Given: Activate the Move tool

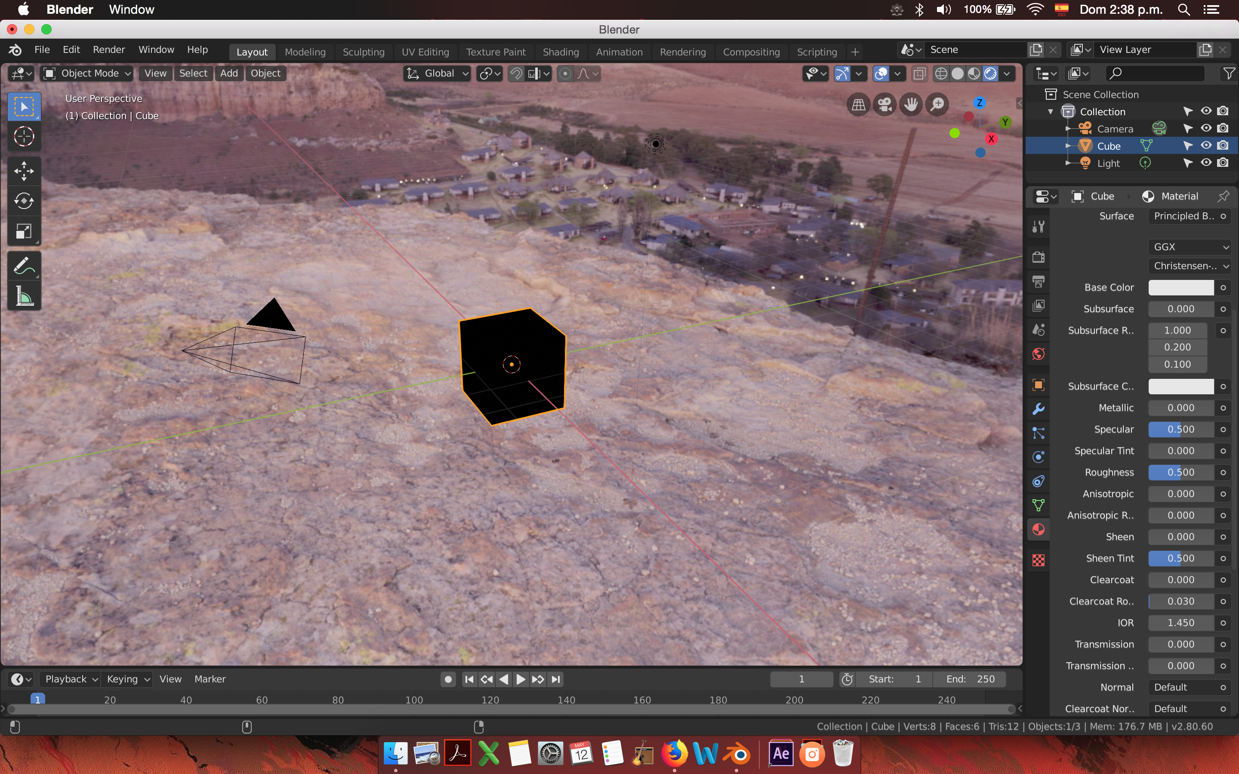Looking at the screenshot, I should [24, 171].
